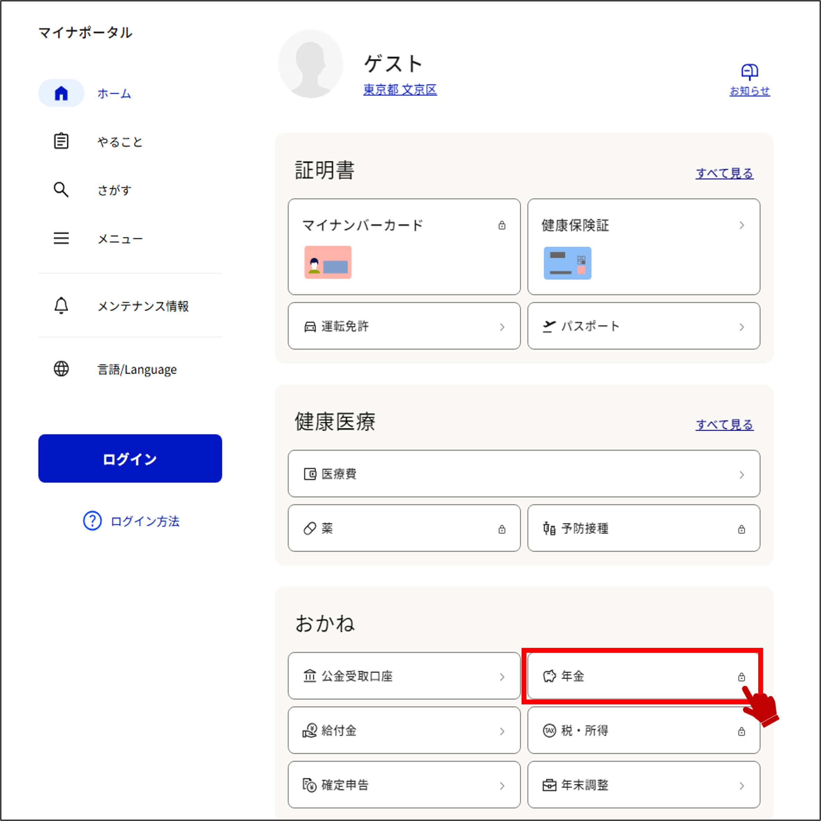Click the マイナンバーカード title text
The image size is (821, 821).
coord(363,225)
